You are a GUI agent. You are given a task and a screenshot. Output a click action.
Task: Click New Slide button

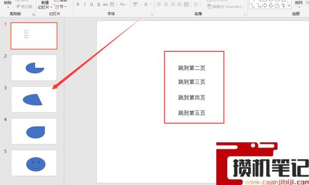point(45,5)
